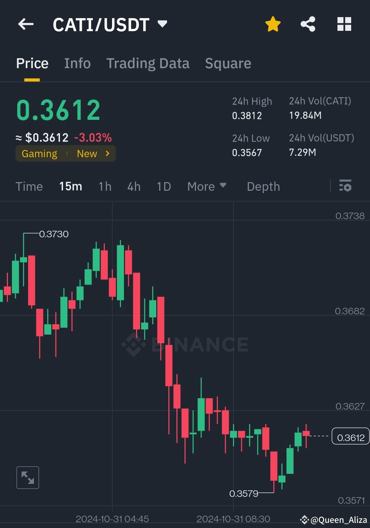Switch the chart to 1D interval

[163, 186]
